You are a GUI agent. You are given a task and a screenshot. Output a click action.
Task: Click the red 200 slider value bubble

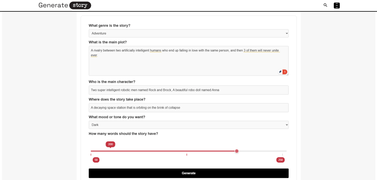point(110,144)
